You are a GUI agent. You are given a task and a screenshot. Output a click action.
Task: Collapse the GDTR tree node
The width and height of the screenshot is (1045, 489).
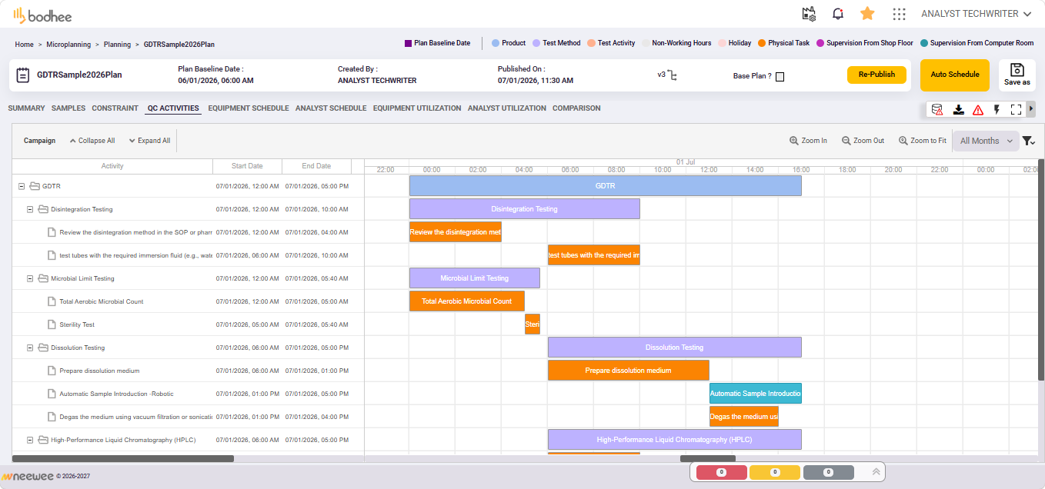pyautogui.click(x=22, y=186)
